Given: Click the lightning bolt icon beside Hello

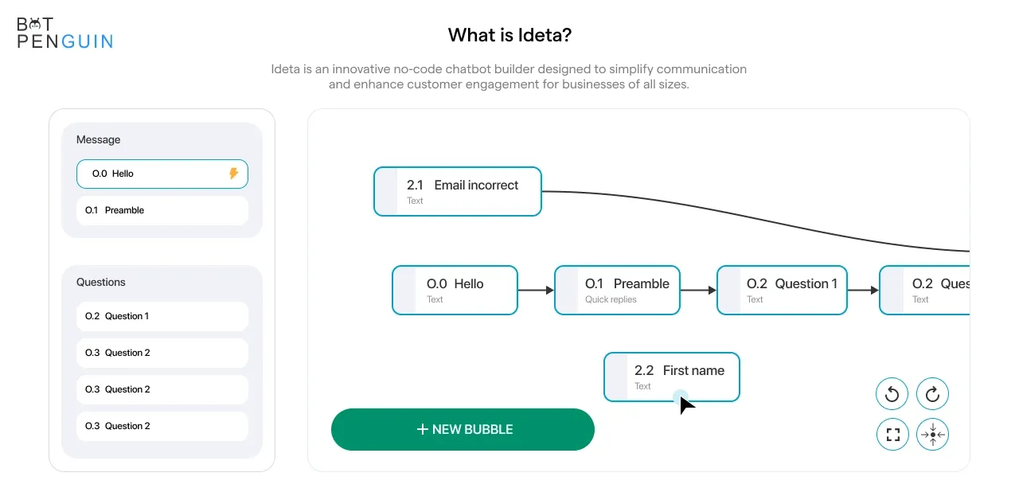Looking at the screenshot, I should pos(233,174).
